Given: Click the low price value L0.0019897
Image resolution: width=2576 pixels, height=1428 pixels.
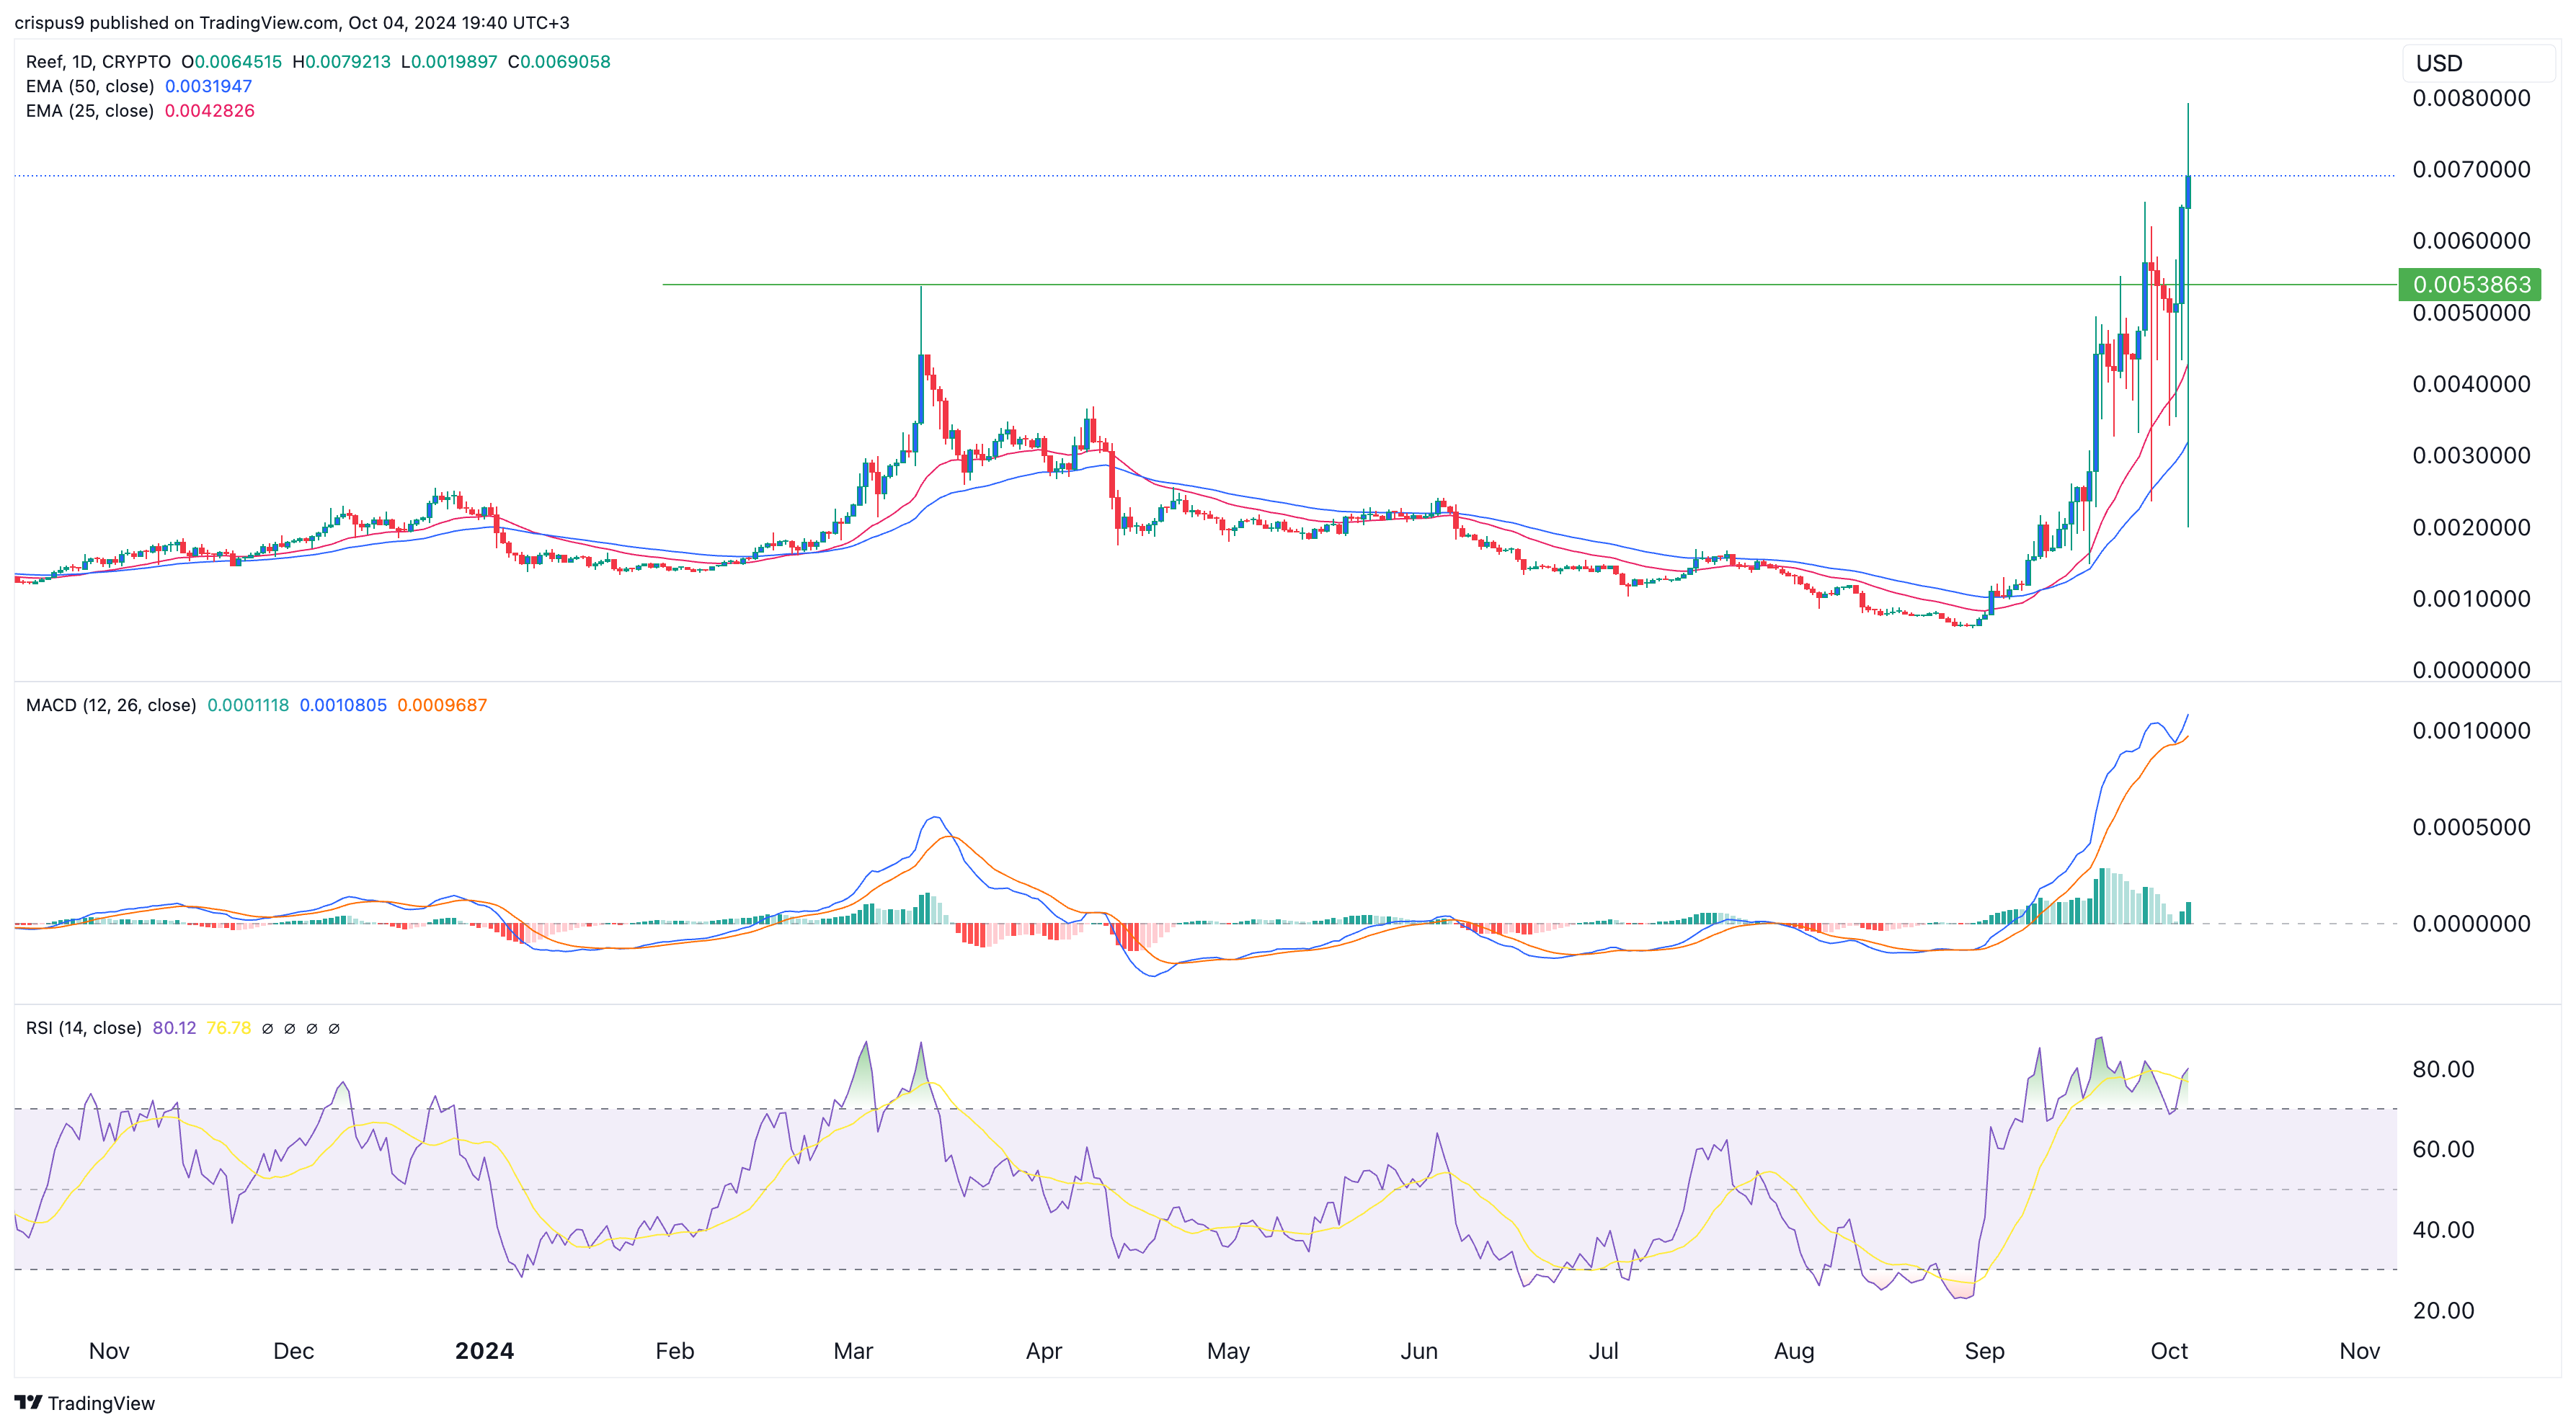Looking at the screenshot, I should 449,62.
